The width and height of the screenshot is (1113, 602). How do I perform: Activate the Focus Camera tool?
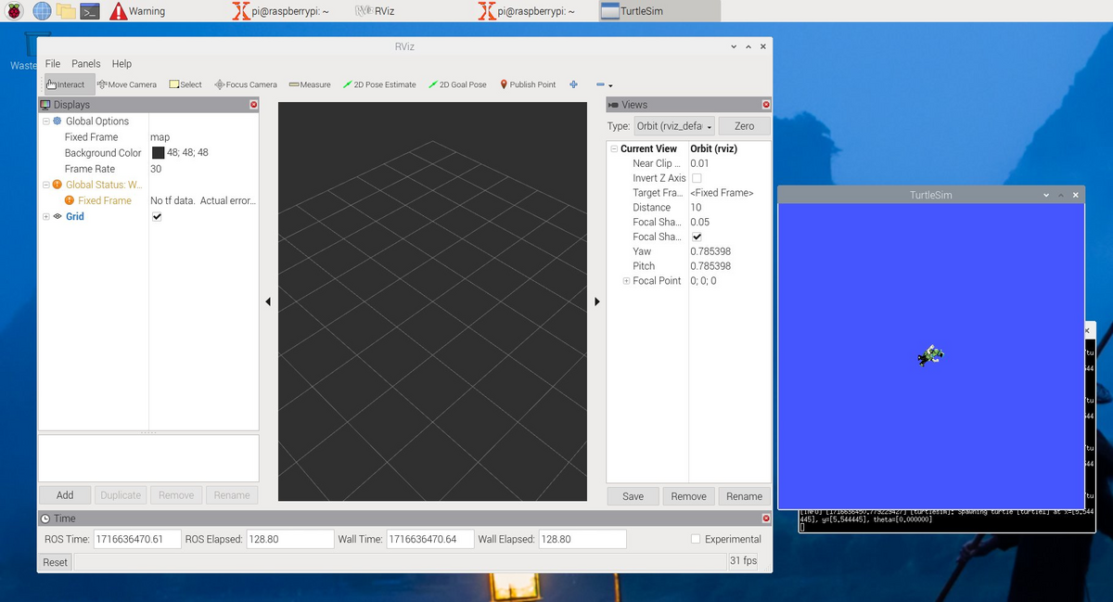[246, 84]
